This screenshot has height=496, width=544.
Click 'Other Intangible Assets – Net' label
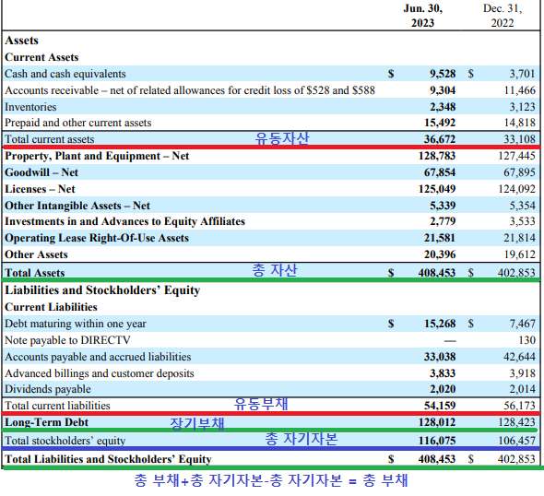(x=77, y=206)
